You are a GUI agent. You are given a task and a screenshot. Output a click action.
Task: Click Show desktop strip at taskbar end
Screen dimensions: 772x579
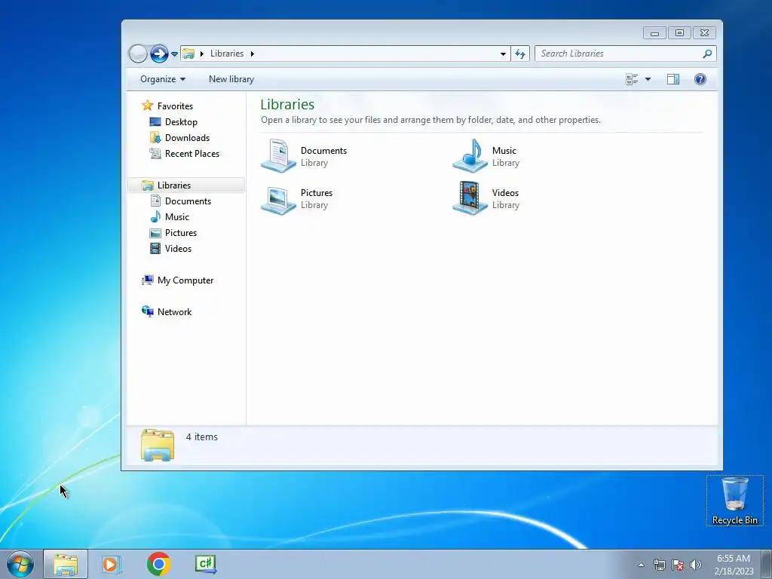[x=766, y=564]
